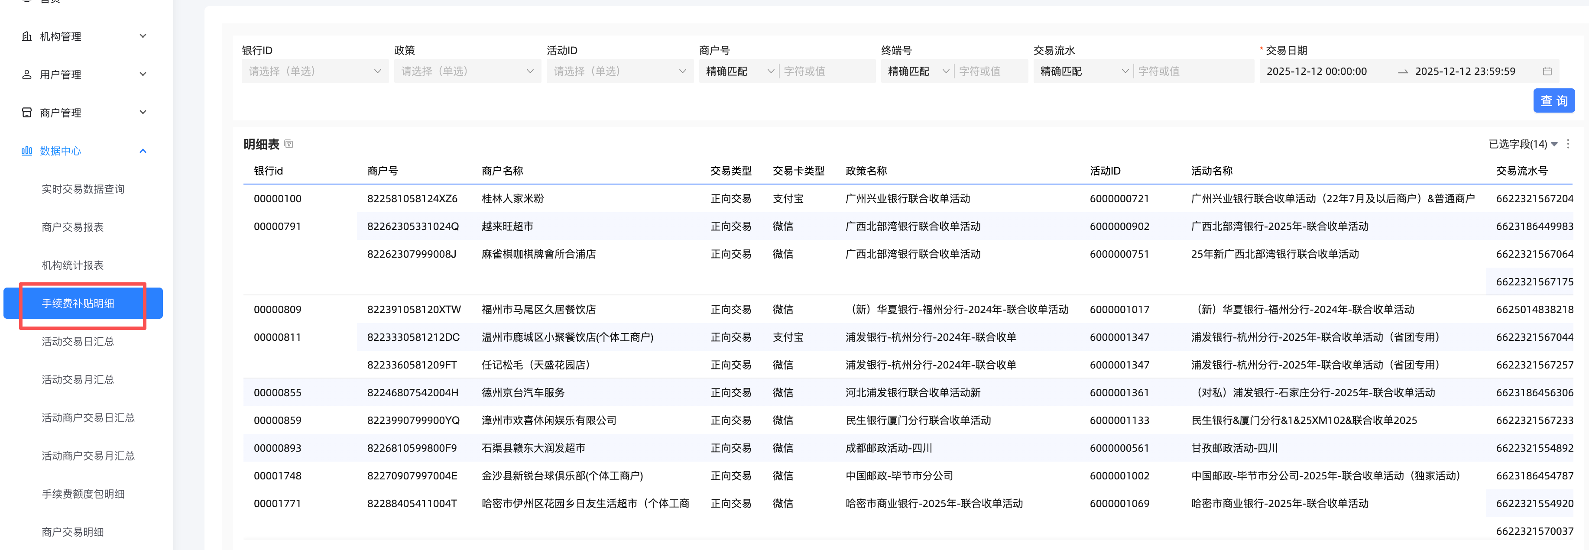Select the 手续费额度包明细 menu entry

point(83,494)
